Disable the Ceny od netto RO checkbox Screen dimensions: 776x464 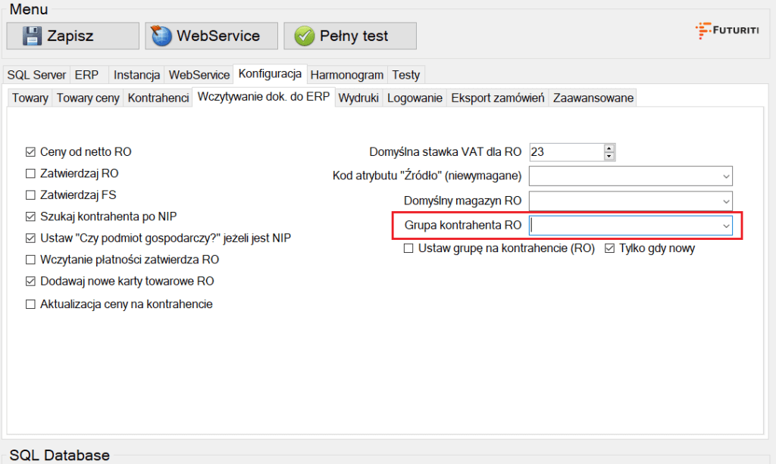30,152
